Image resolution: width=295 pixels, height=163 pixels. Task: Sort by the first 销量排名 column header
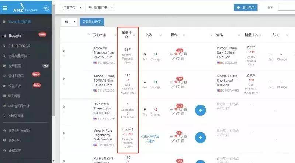coord(126,35)
